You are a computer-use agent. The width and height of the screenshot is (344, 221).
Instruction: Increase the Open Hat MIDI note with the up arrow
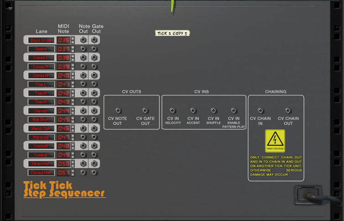tap(73, 161)
